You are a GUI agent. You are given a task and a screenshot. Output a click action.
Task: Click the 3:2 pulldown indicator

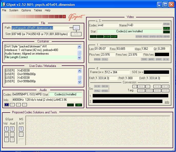click(166, 59)
